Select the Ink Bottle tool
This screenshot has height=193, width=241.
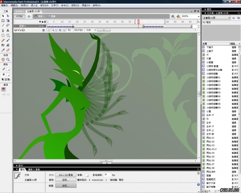(3, 45)
